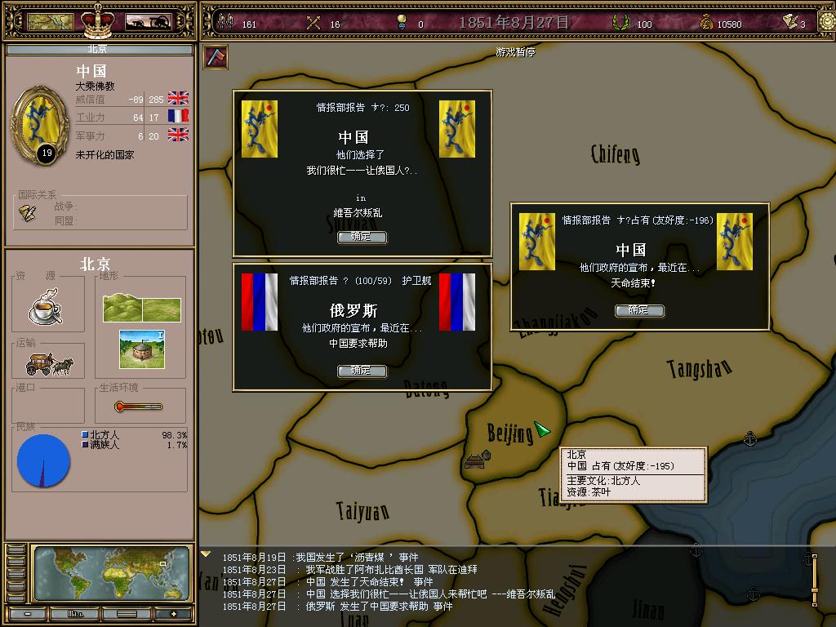Click the diplomatic papers icon beside 3
836x627 pixels.
[790, 21]
